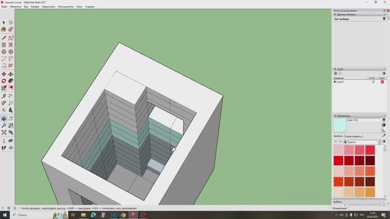Open the Tools menu
The width and height of the screenshot is (390, 219).
click(66, 7)
